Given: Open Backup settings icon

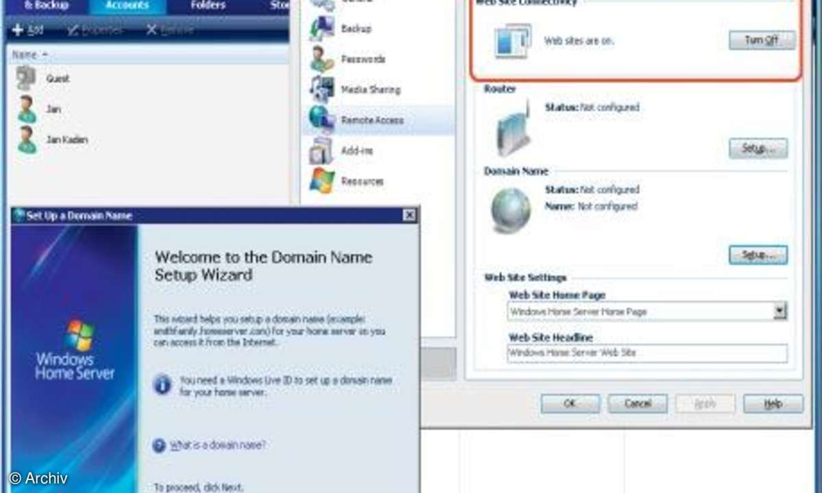Looking at the screenshot, I should 322,29.
